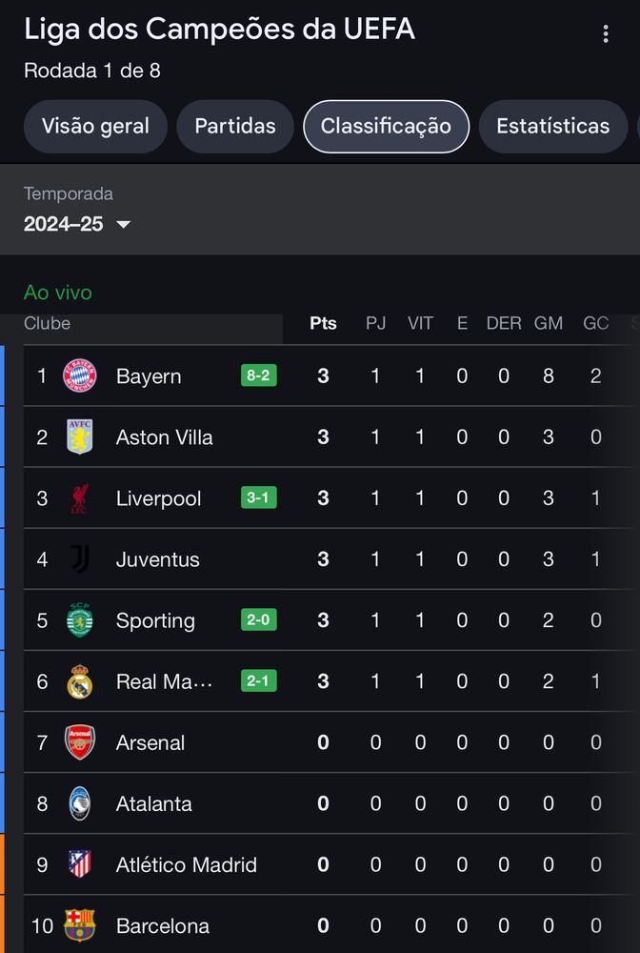Click the Real Madrid crest icon
The width and height of the screenshot is (640, 953).
[x=79, y=681]
